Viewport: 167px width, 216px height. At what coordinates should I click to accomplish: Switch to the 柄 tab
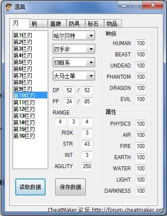38,24
